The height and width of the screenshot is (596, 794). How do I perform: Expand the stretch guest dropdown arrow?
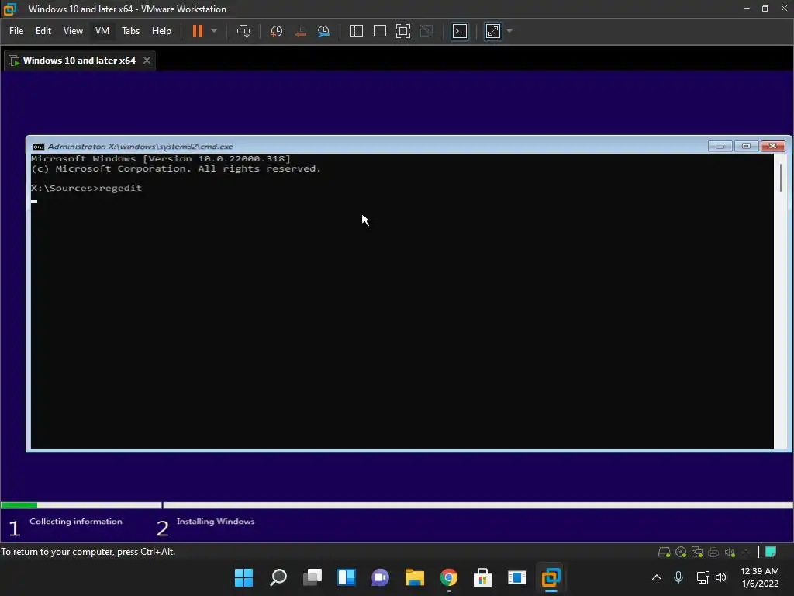(x=509, y=31)
